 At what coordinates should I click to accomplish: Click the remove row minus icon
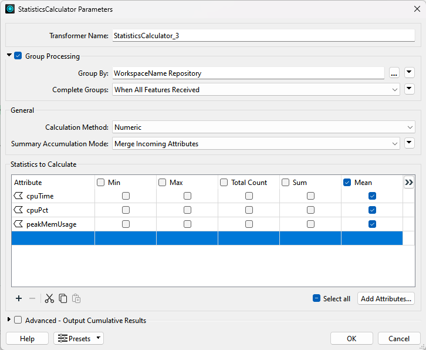click(32, 298)
